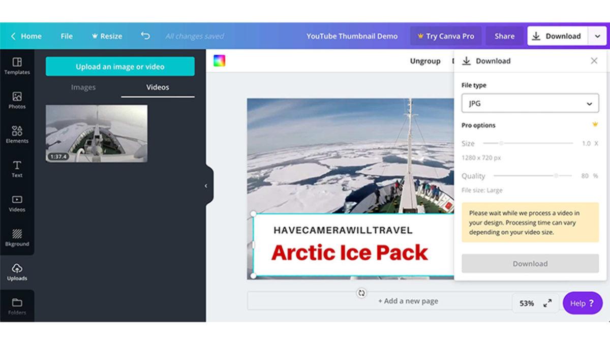Image resolution: width=610 pixels, height=343 pixels.
Task: Select the Videos tab in uploads
Action: (157, 87)
